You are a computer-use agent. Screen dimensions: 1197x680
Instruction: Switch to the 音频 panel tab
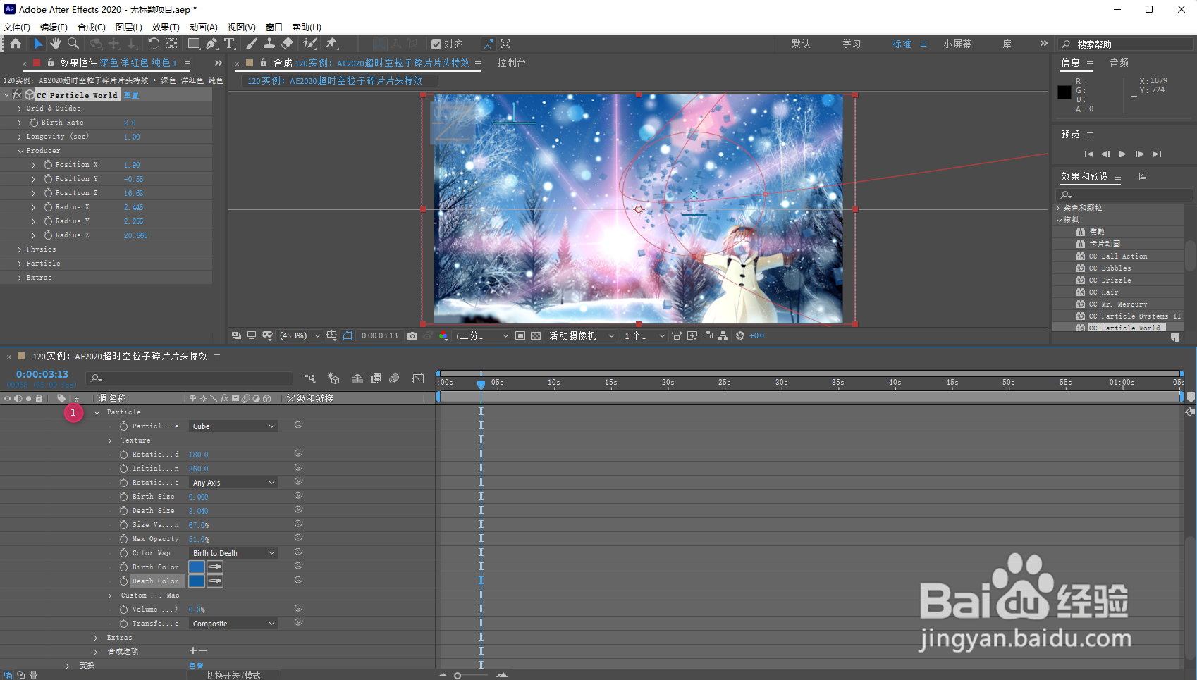click(1119, 63)
